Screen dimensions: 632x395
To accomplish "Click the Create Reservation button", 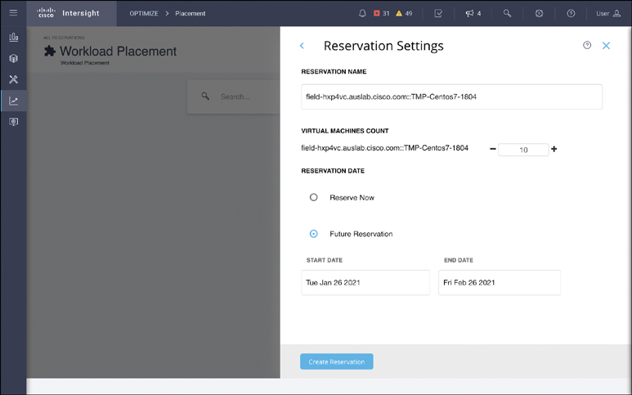I will pyautogui.click(x=336, y=361).
